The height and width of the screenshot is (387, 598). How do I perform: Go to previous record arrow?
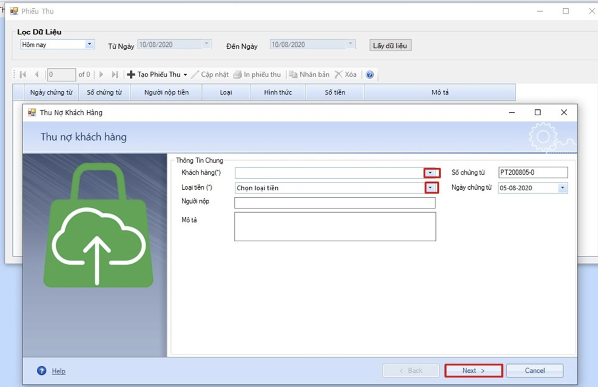[37, 74]
